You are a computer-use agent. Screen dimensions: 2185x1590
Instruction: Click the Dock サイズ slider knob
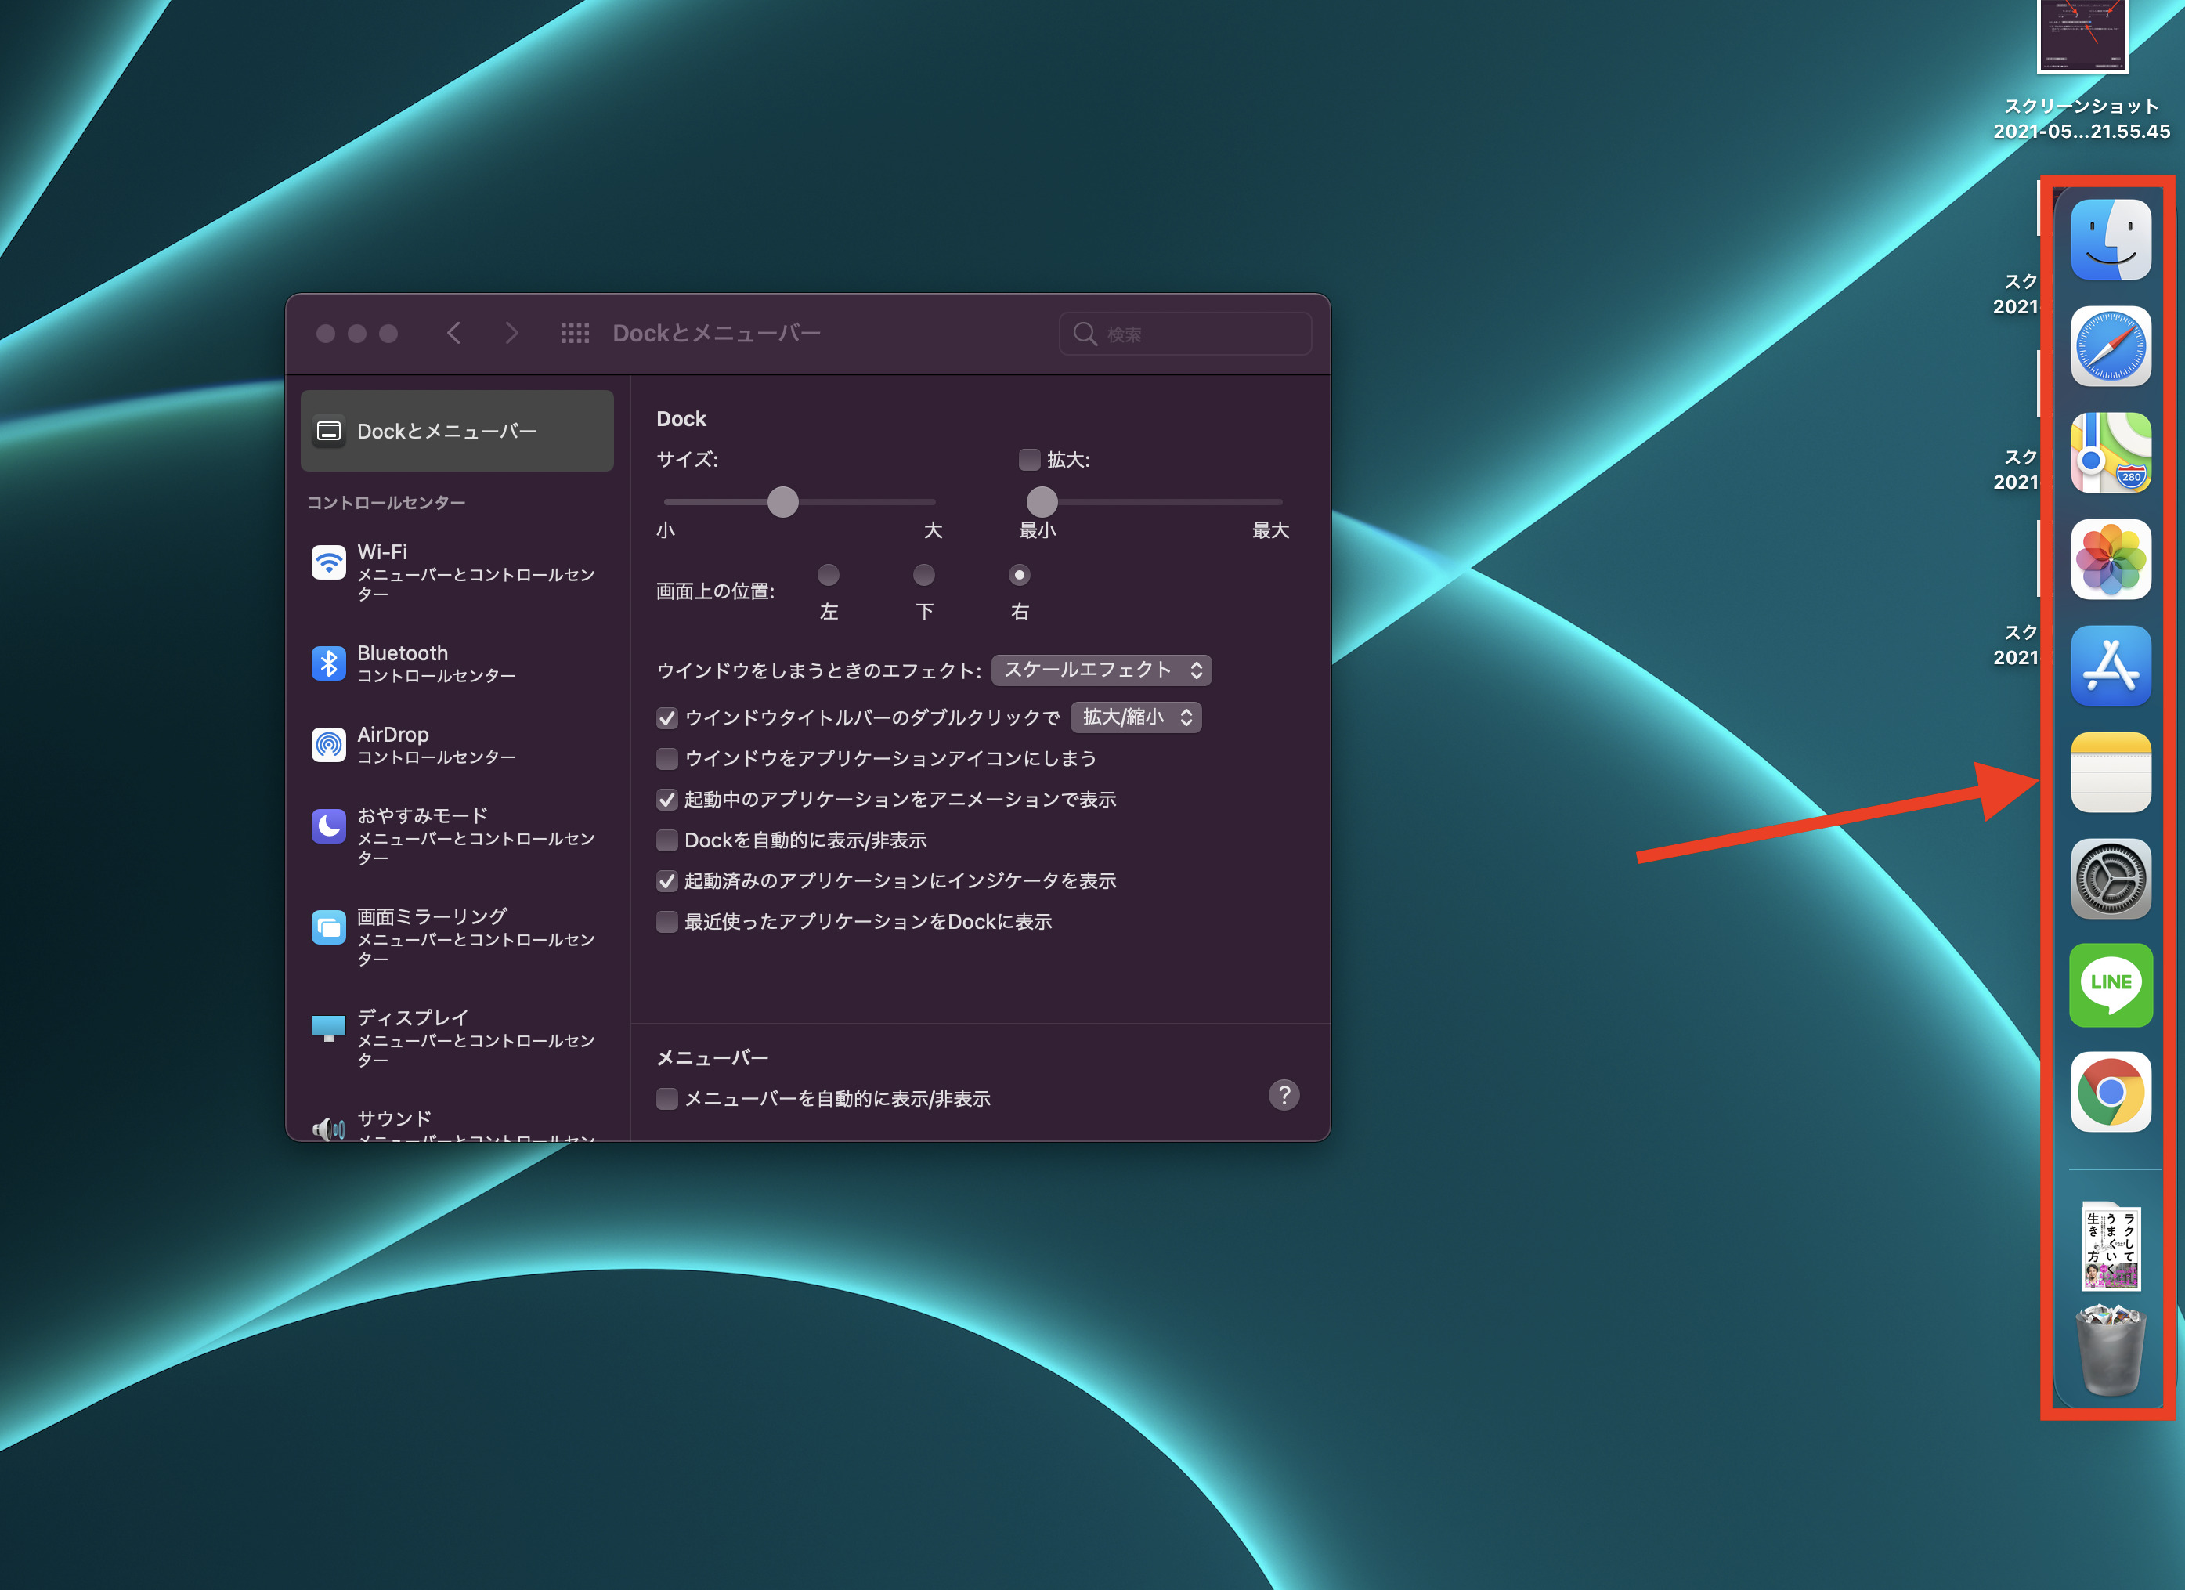pyautogui.click(x=782, y=502)
